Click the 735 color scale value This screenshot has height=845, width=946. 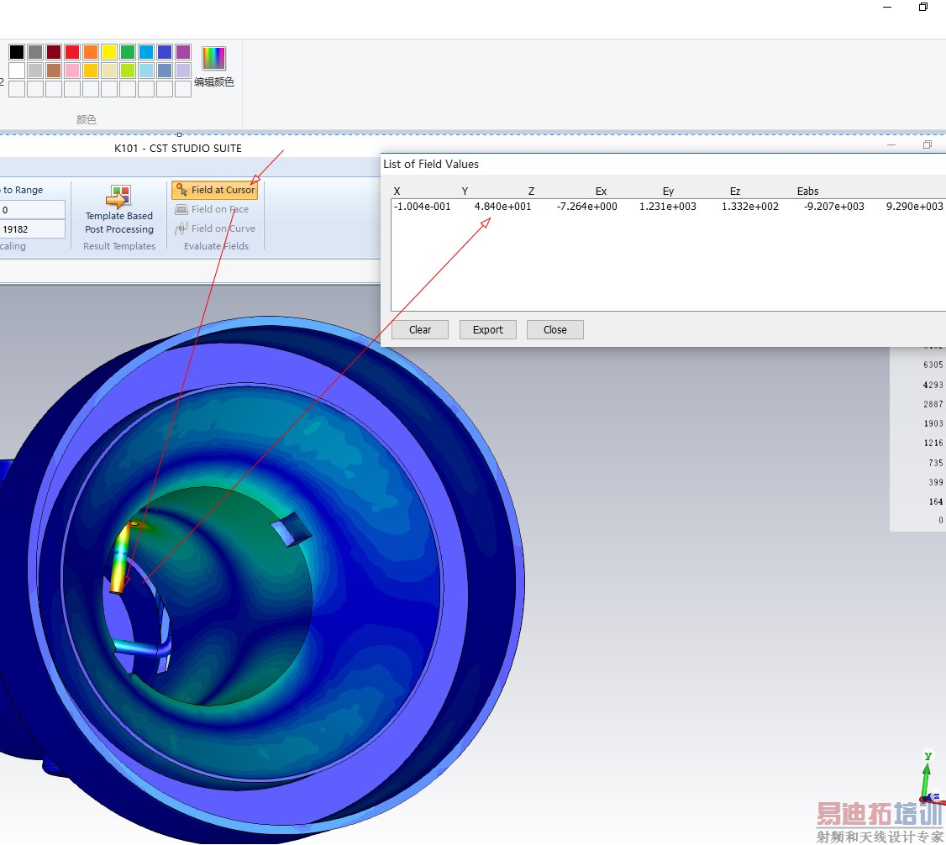pos(936,463)
